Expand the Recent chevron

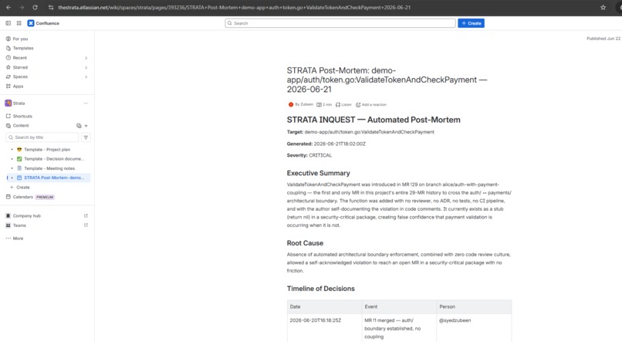(x=86, y=58)
